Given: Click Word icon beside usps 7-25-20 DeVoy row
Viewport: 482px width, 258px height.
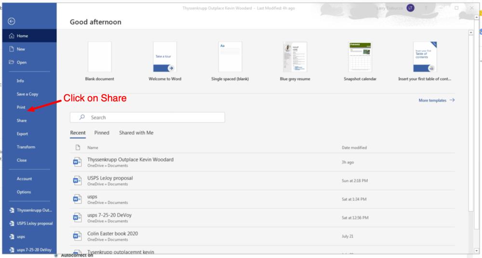Looking at the screenshot, I should pos(77,218).
